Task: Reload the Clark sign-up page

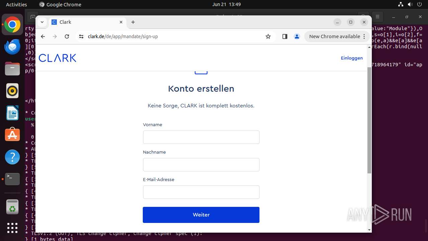Action: [x=67, y=36]
